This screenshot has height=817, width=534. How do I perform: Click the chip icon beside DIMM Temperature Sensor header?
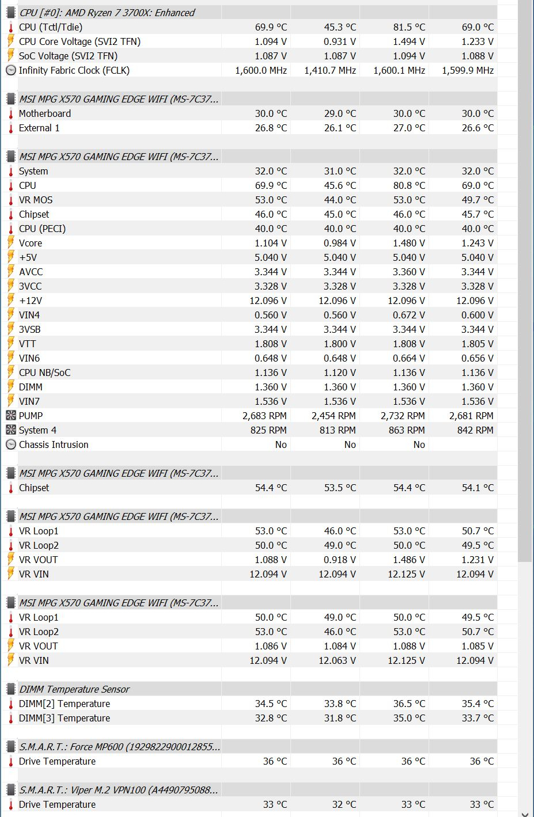point(10,689)
